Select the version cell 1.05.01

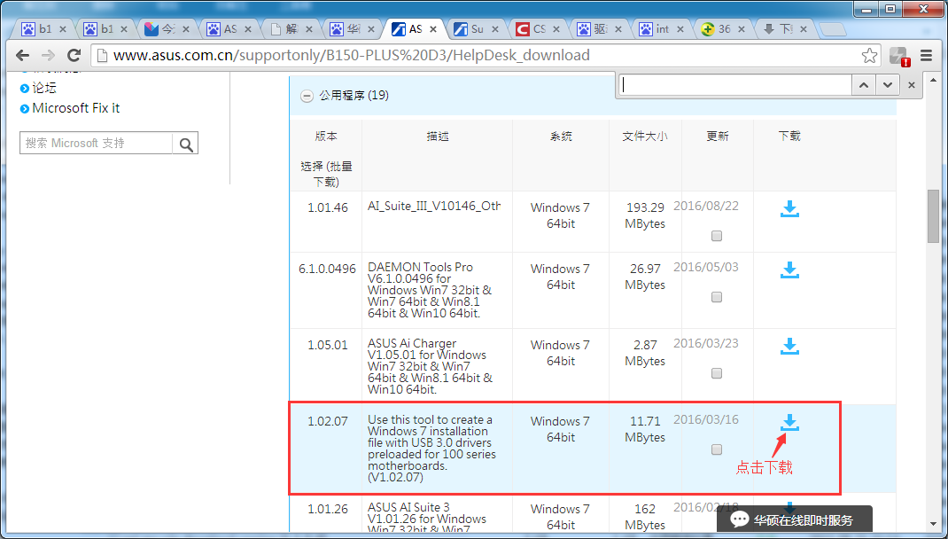(x=328, y=345)
